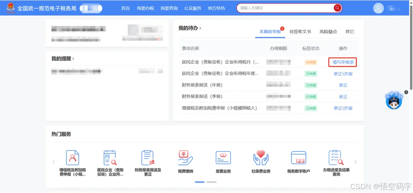Select the 本期应申报 tab

270,32
